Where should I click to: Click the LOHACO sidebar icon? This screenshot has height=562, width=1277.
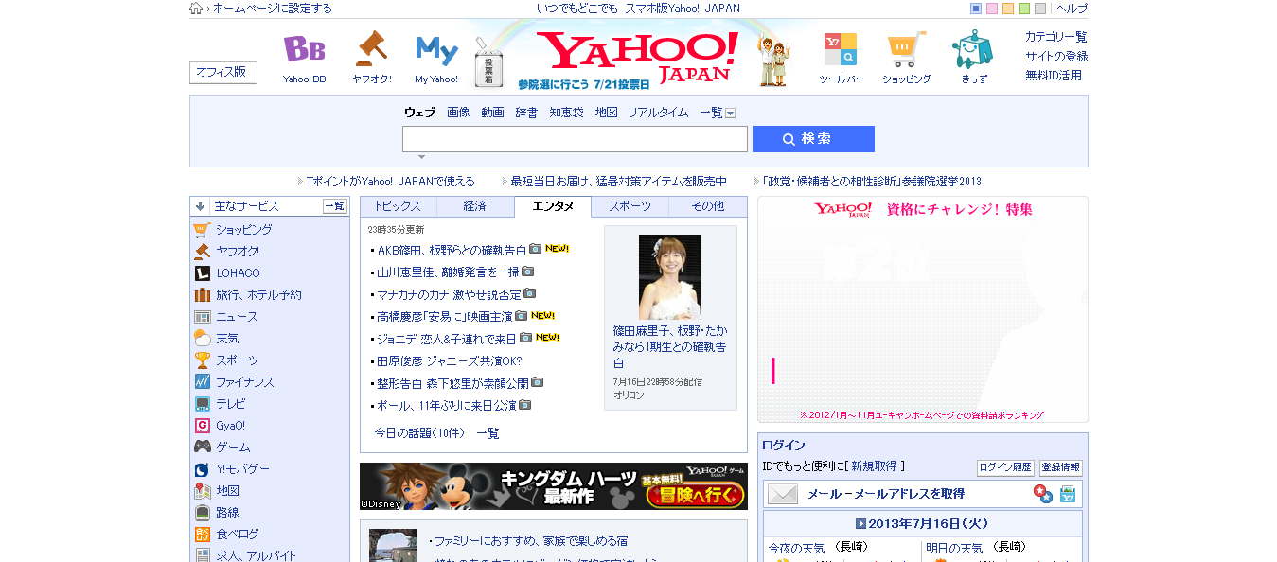[x=202, y=273]
